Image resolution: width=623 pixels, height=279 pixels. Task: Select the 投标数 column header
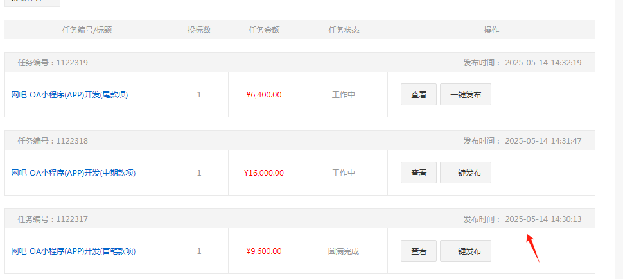(x=199, y=30)
